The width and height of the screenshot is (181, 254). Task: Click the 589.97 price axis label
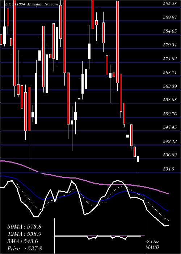170,17
